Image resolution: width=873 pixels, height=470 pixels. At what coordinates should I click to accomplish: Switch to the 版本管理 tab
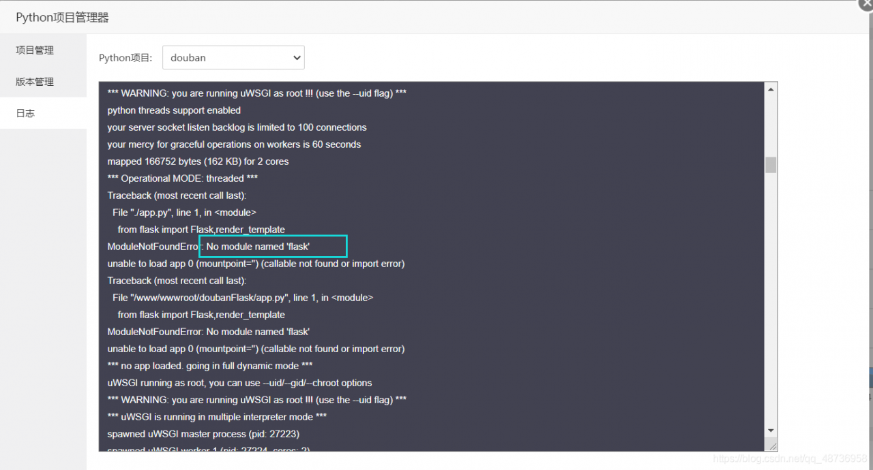(x=43, y=82)
